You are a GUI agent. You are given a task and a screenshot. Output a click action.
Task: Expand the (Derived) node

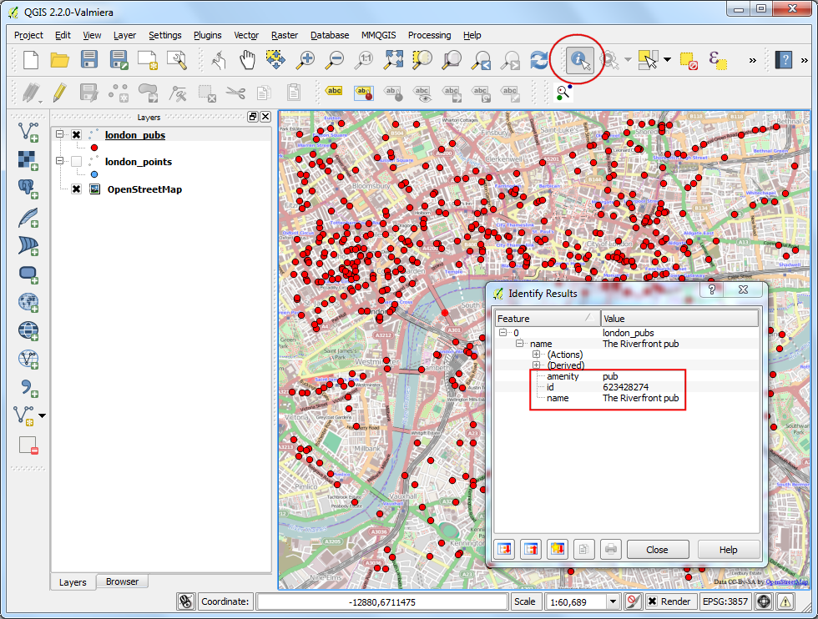coord(536,365)
